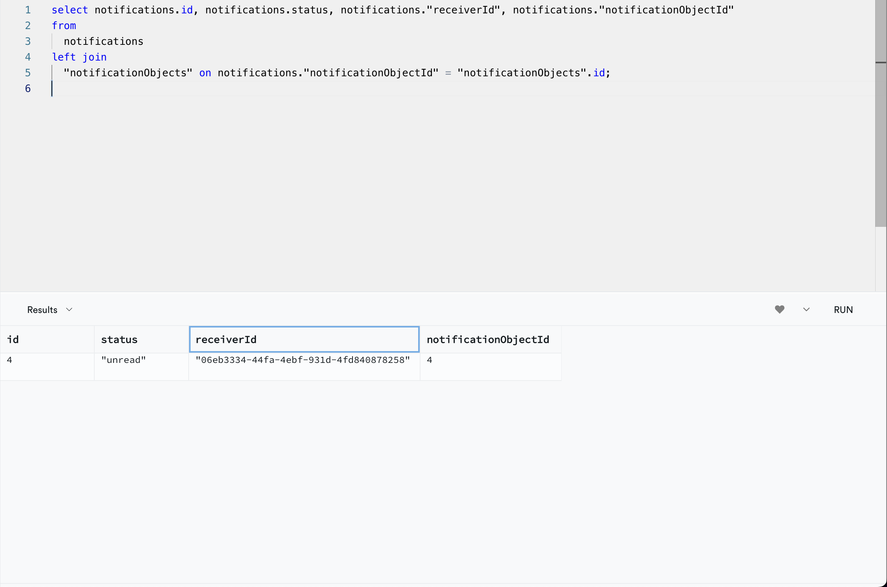Click the id value '4' in first result row

tap(9, 359)
